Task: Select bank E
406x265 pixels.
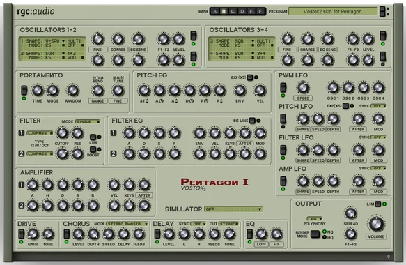Action: pyautogui.click(x=251, y=11)
